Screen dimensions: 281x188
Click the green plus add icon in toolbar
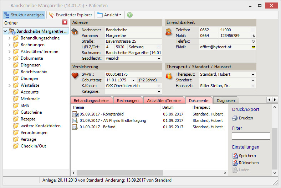point(130,15)
